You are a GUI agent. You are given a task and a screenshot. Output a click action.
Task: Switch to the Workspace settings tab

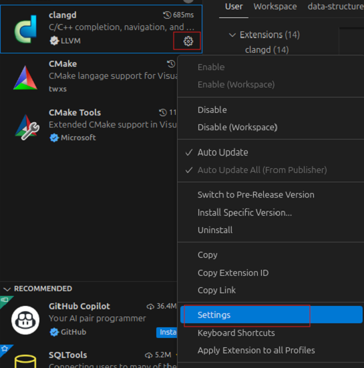click(x=275, y=7)
